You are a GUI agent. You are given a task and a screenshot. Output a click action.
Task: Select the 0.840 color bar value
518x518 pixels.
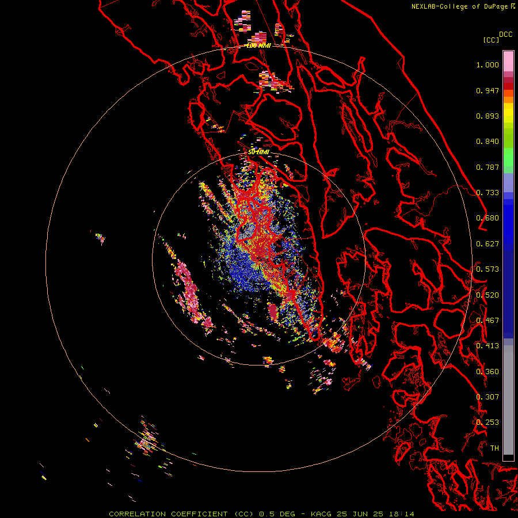(x=487, y=142)
